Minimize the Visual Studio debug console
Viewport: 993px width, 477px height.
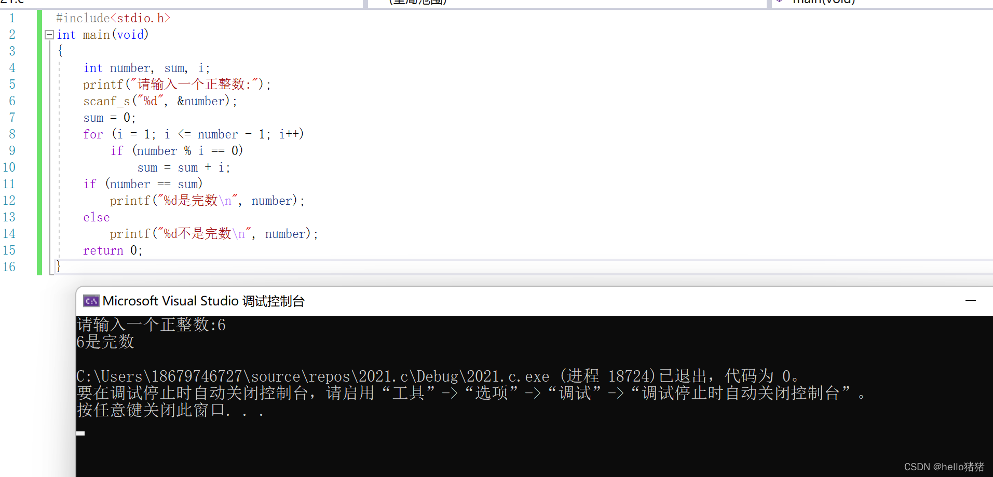970,301
